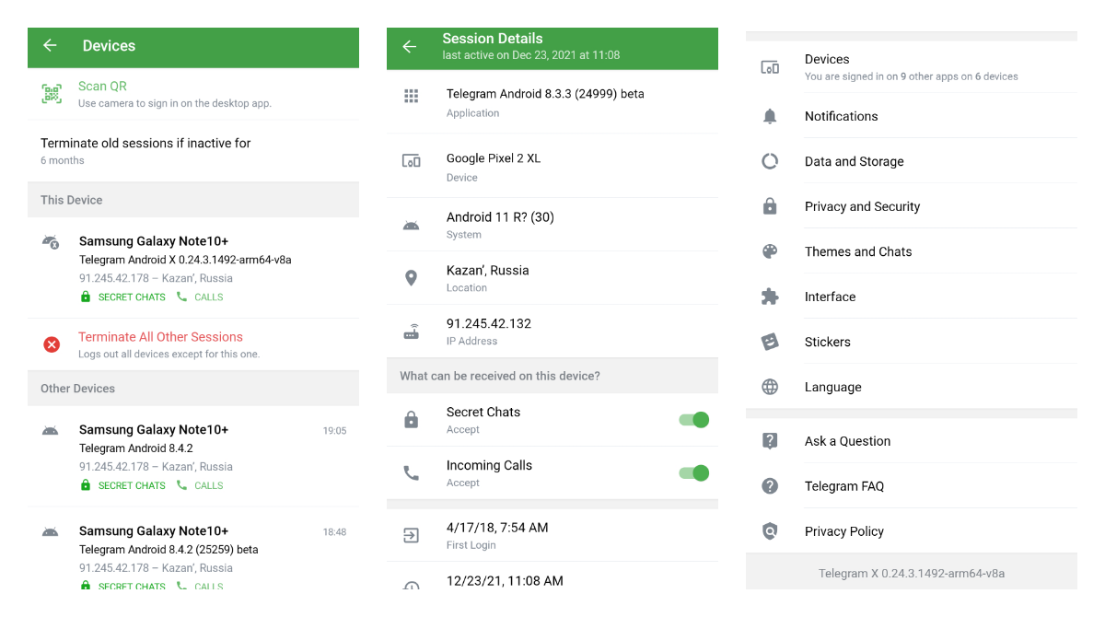Open Data and Storage settings
Image resolution: width=1105 pixels, height=617 pixels.
(x=912, y=161)
